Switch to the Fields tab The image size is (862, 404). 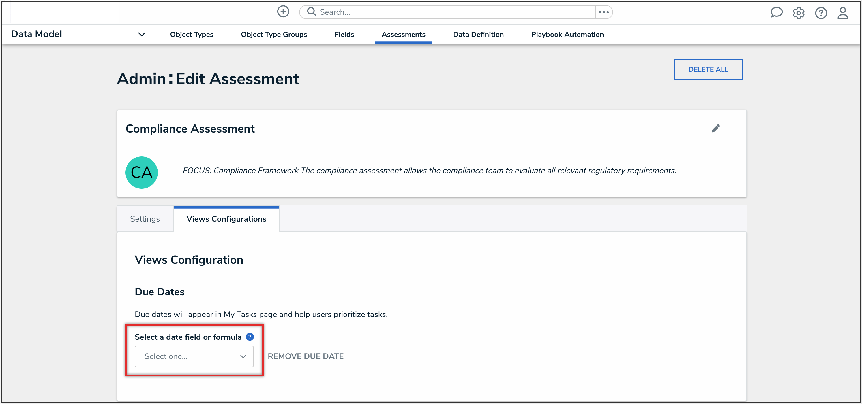pyautogui.click(x=344, y=34)
